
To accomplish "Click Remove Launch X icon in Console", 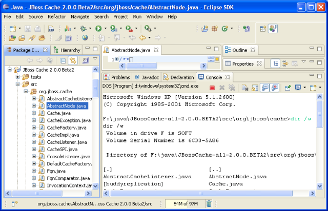I will (x=222, y=88).
